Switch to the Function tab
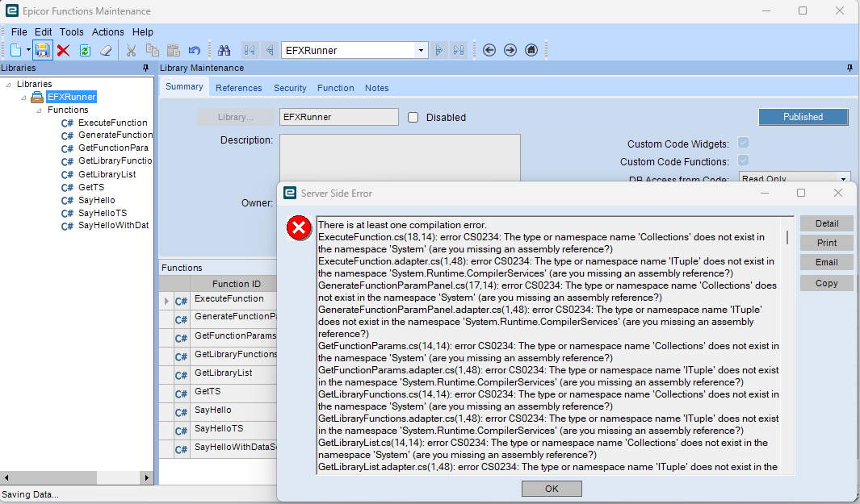Image resolution: width=860 pixels, height=504 pixels. point(336,88)
